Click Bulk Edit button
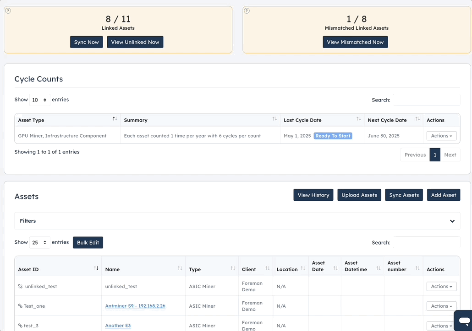The width and height of the screenshot is (472, 331). pos(88,242)
